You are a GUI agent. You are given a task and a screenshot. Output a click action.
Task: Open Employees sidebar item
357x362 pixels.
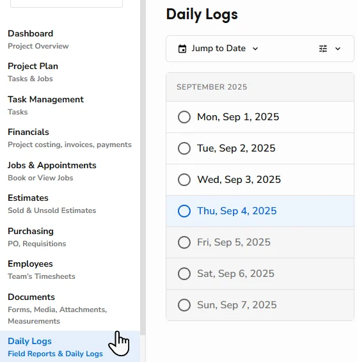(x=30, y=264)
